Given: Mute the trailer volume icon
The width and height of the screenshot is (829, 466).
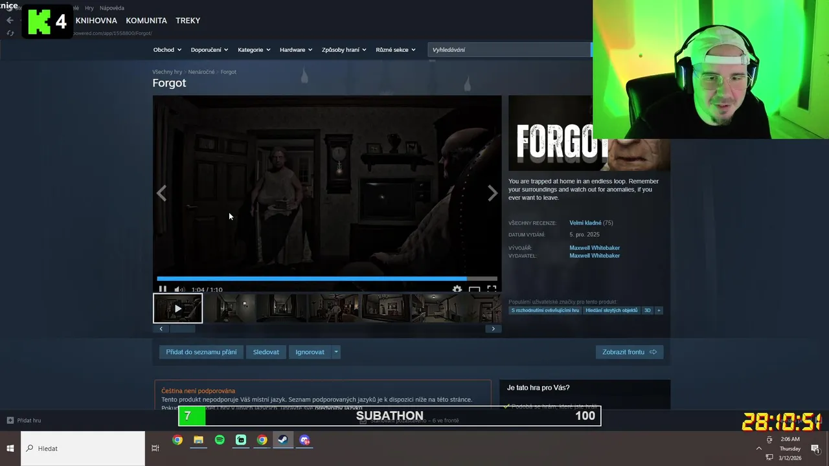Looking at the screenshot, I should 179,289.
